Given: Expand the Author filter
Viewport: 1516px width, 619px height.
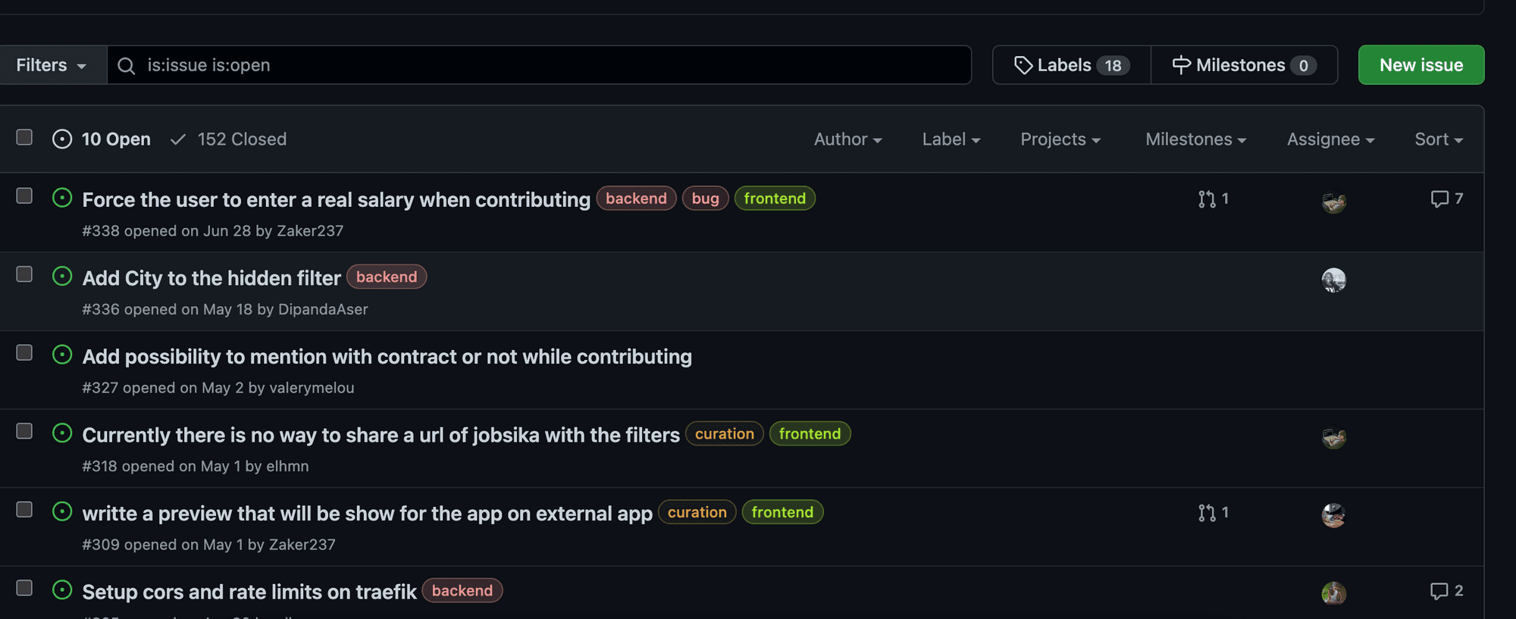Looking at the screenshot, I should click(847, 139).
